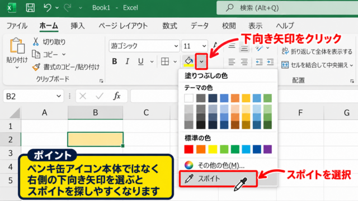Click the Undo arrow icon
Viewport: 358px width, 201px height.
(x=47, y=7)
